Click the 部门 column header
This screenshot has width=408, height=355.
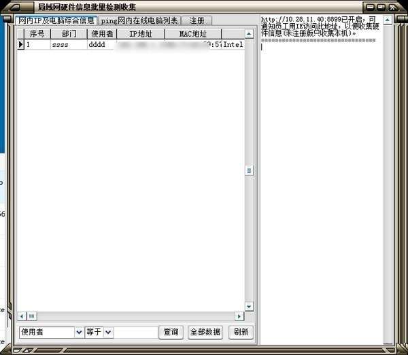pos(69,33)
